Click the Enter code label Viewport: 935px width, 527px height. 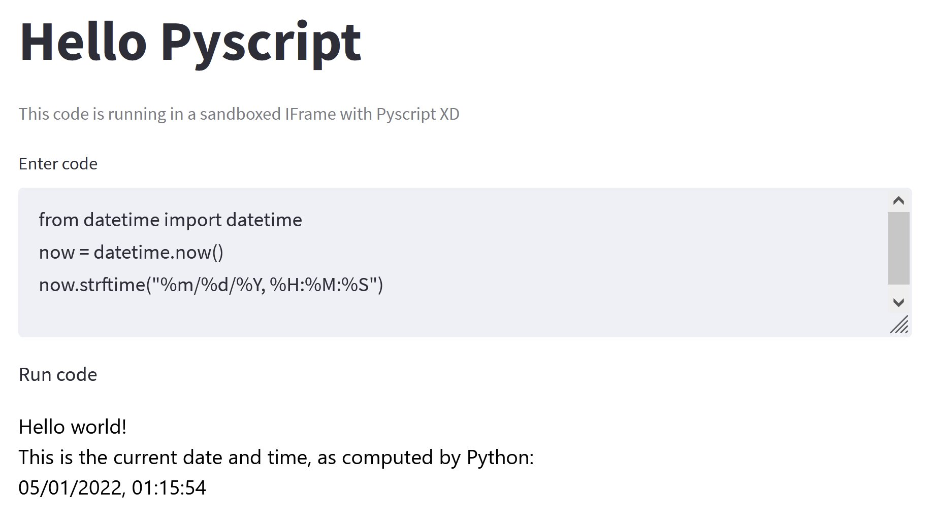pyautogui.click(x=58, y=163)
